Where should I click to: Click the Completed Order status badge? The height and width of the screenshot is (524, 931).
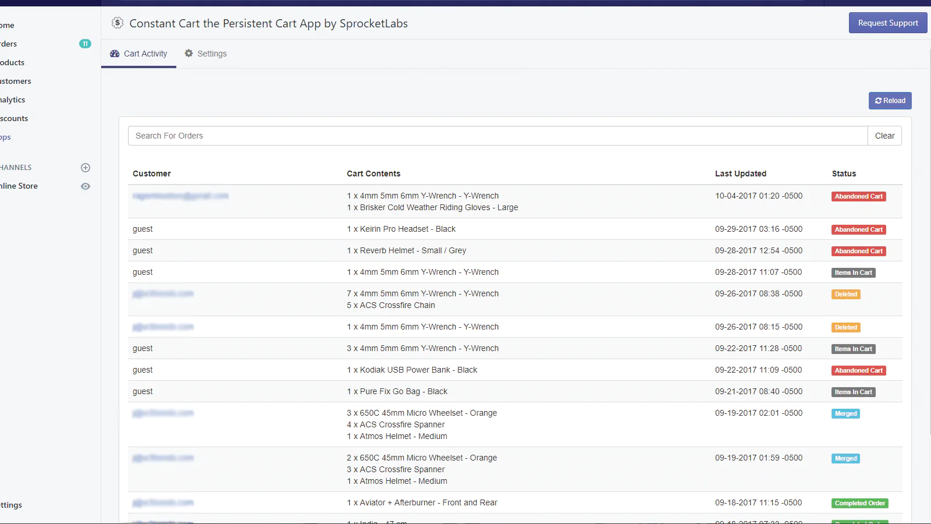coord(859,504)
